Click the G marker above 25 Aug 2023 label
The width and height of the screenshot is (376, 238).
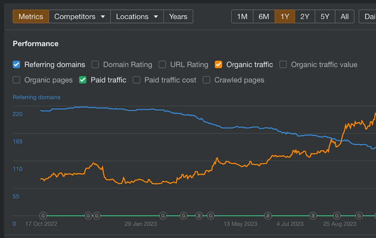337,215
